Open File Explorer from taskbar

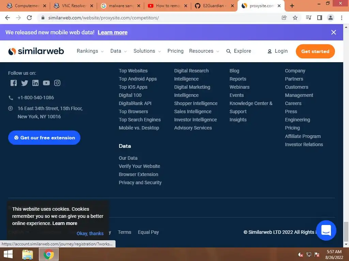click(28, 254)
